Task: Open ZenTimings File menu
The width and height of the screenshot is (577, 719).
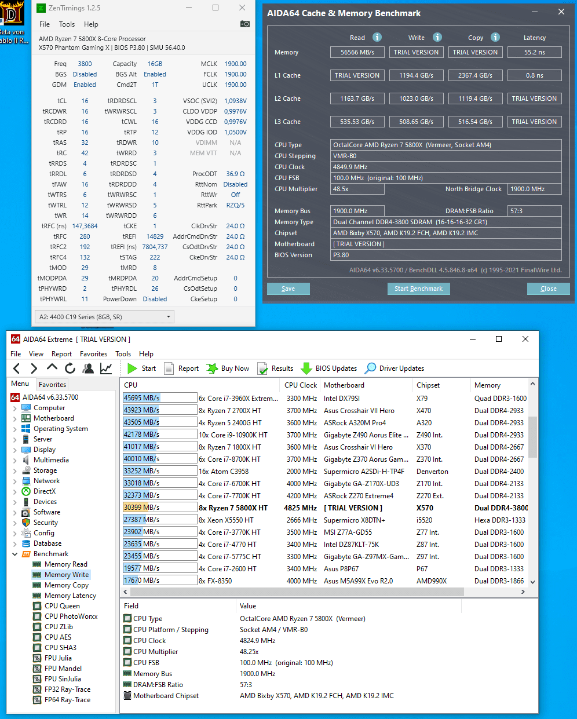Action: pos(45,24)
